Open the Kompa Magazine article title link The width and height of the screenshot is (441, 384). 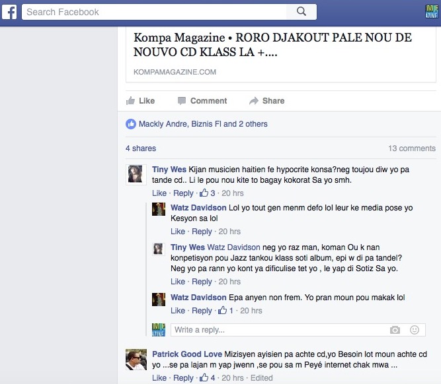tap(272, 45)
